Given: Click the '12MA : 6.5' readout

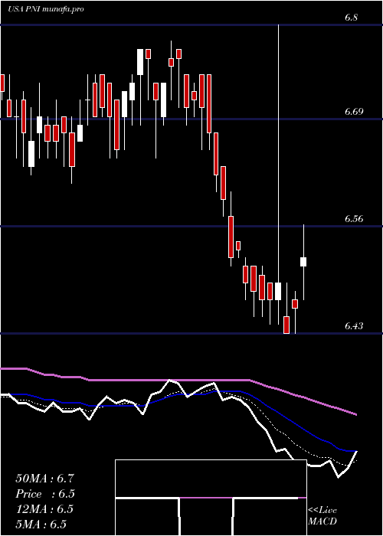Looking at the screenshot, I should [x=44, y=509].
